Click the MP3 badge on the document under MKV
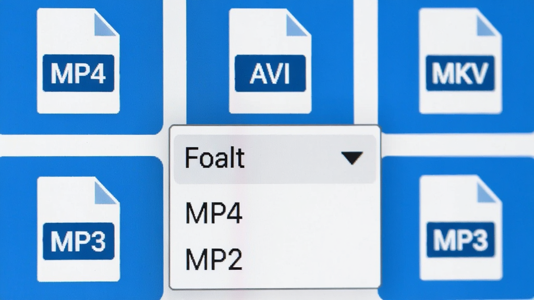Image resolution: width=534 pixels, height=300 pixels. [460, 240]
